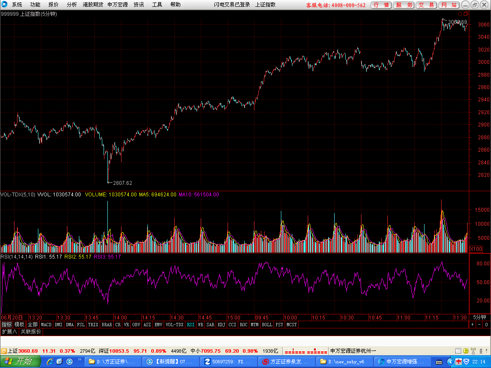Click the plus button to add a sub-window
Viewport: 491px width, 368px height.
click(473, 325)
